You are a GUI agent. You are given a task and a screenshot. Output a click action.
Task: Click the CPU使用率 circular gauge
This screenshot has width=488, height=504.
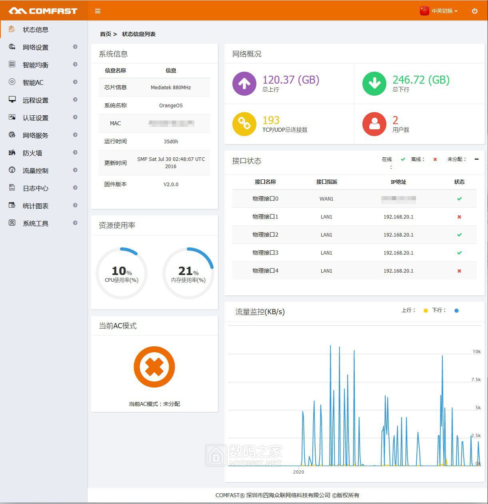(122, 273)
